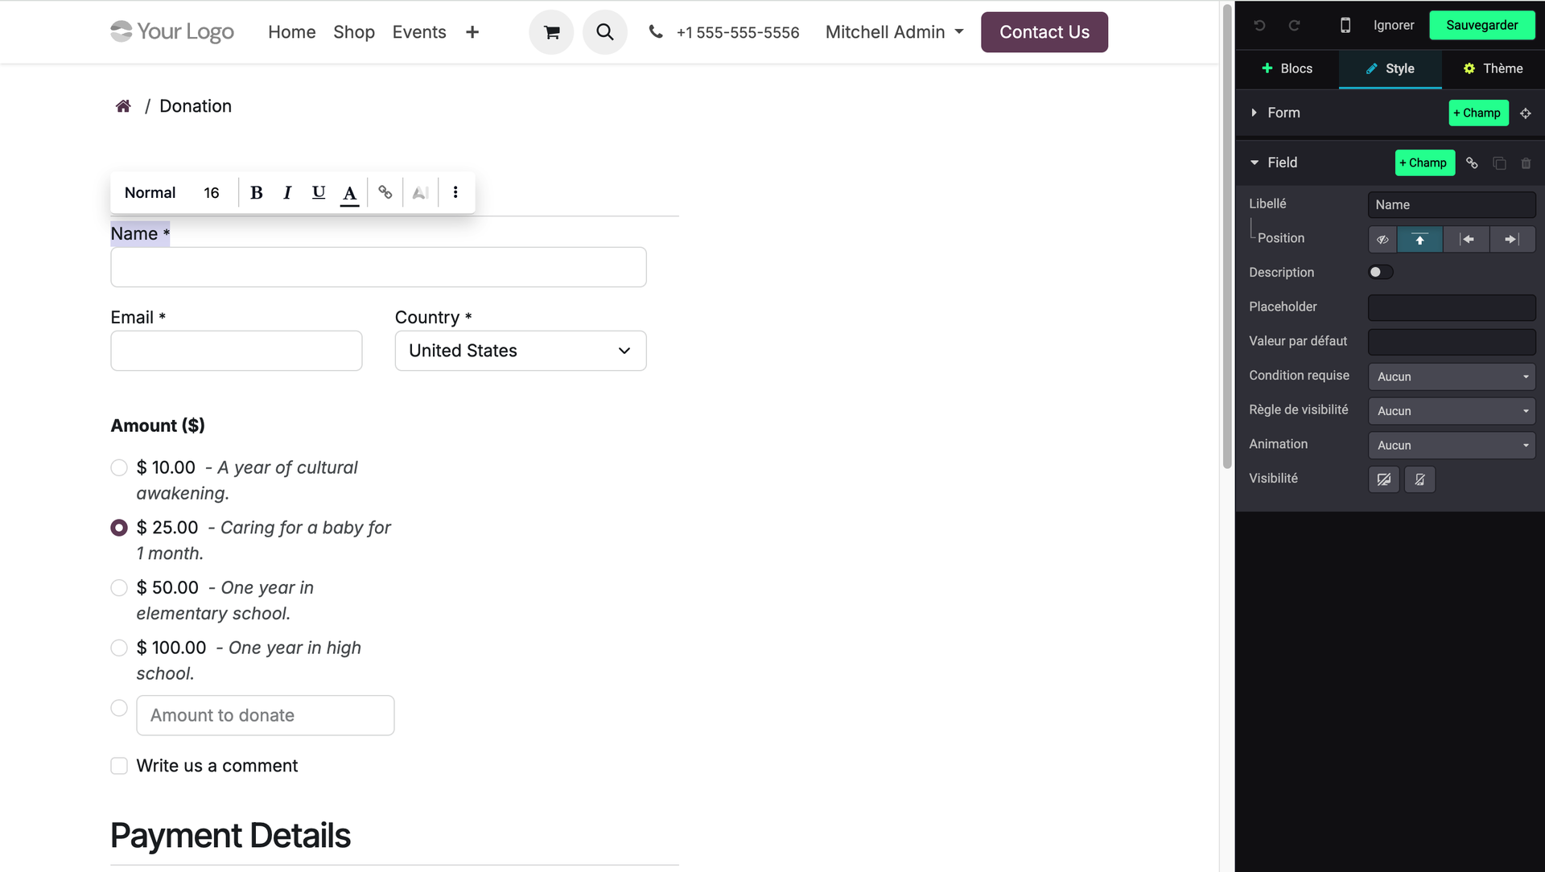This screenshot has width=1545, height=872.
Task: Click the undo arrow in editor panel
Action: pyautogui.click(x=1259, y=25)
